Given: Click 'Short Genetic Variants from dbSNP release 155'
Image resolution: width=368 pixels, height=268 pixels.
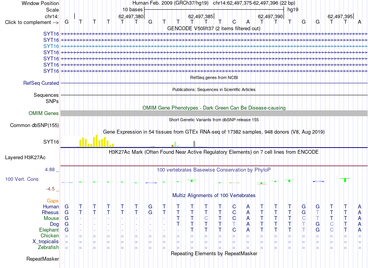Looking at the screenshot, I should coord(214,120).
